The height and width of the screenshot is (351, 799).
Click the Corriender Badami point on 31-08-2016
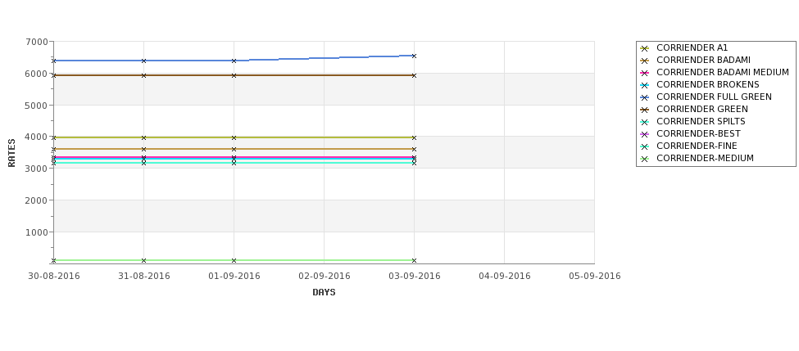[x=143, y=149]
